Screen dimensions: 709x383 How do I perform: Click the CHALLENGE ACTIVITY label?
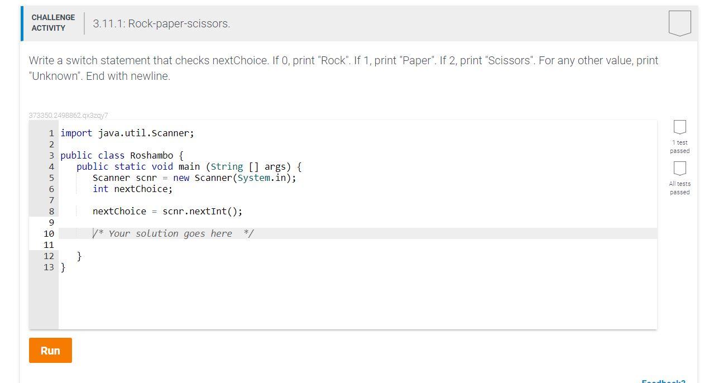(52, 22)
